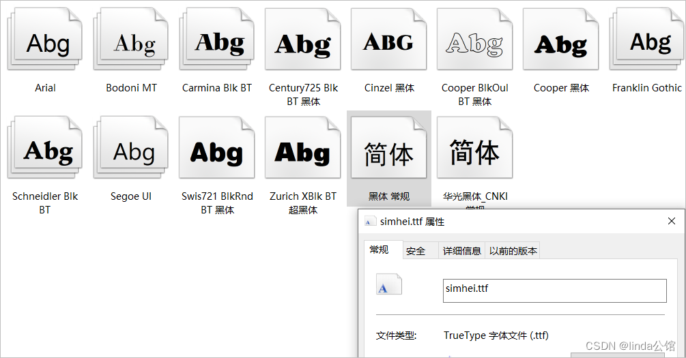Select the Arial font icon
Image resolution: width=686 pixels, height=358 pixels.
pyautogui.click(x=45, y=40)
